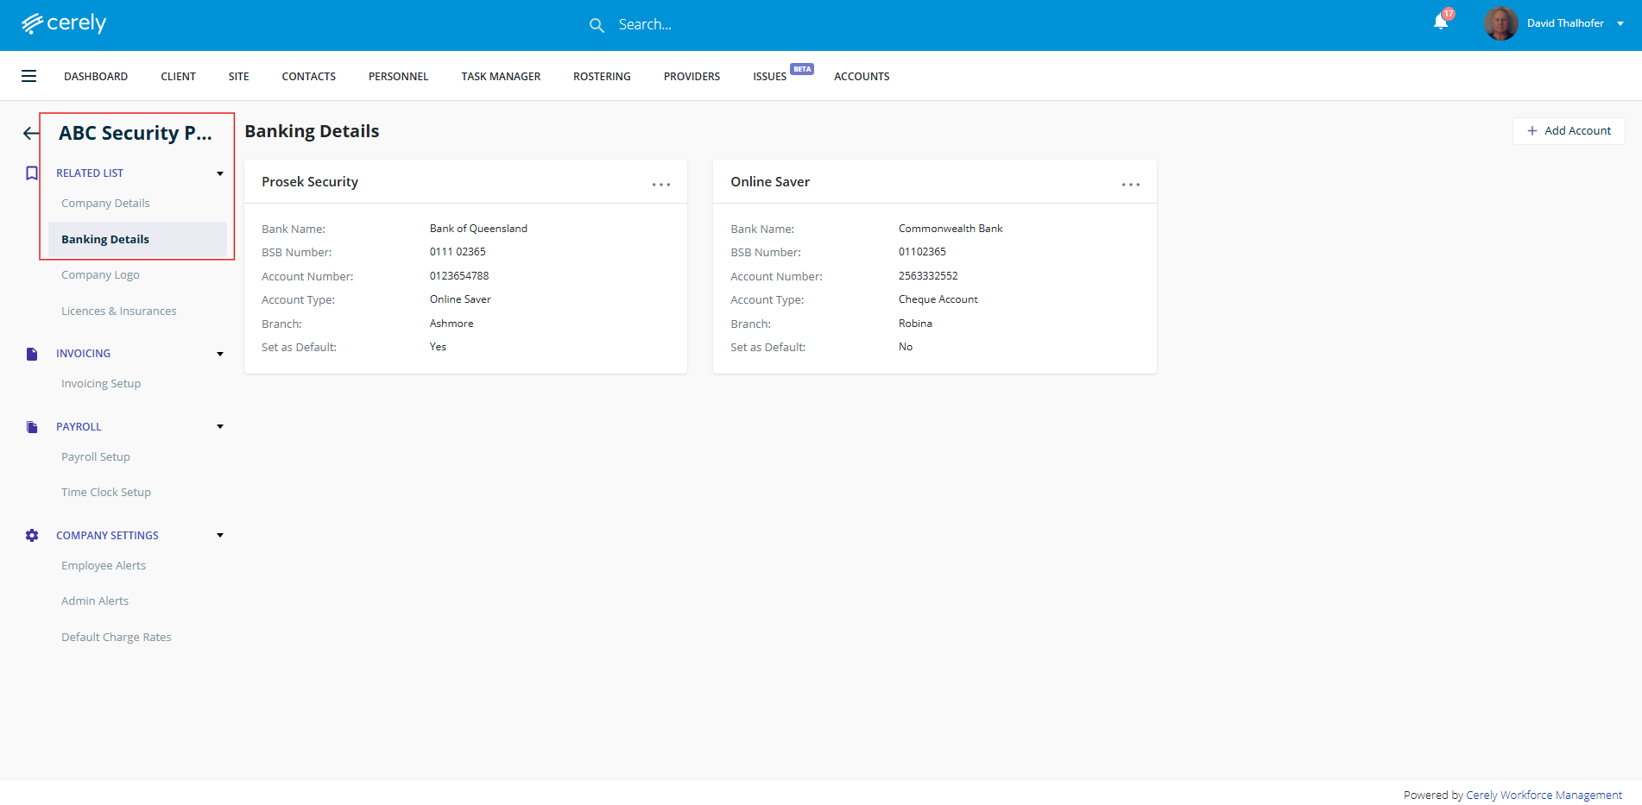Click the Related List section label
This screenshot has height=805, width=1642.
[90, 173]
